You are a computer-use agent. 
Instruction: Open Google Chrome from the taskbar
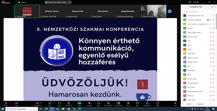(68, 109)
